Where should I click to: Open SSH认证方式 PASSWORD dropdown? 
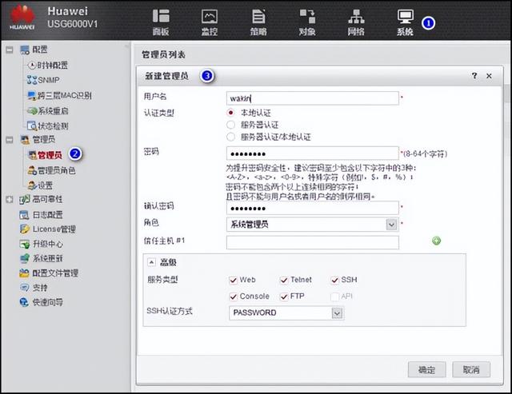(x=337, y=313)
